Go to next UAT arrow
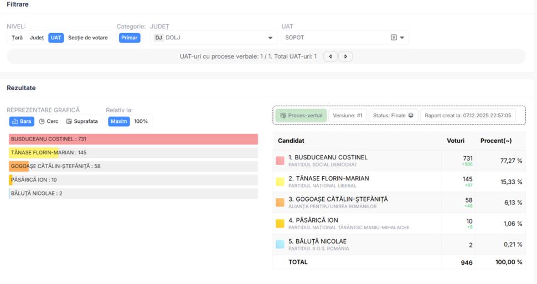The width and height of the screenshot is (537, 284). pos(345,56)
